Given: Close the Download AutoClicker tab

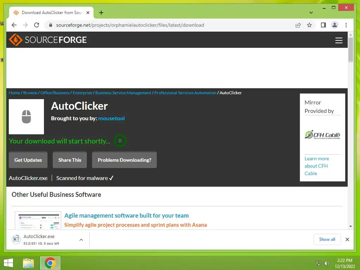Looking at the screenshot, I should pos(88,13).
